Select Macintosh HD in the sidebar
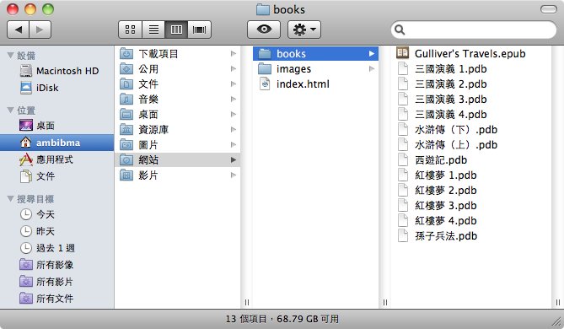This screenshot has width=564, height=329. point(56,71)
